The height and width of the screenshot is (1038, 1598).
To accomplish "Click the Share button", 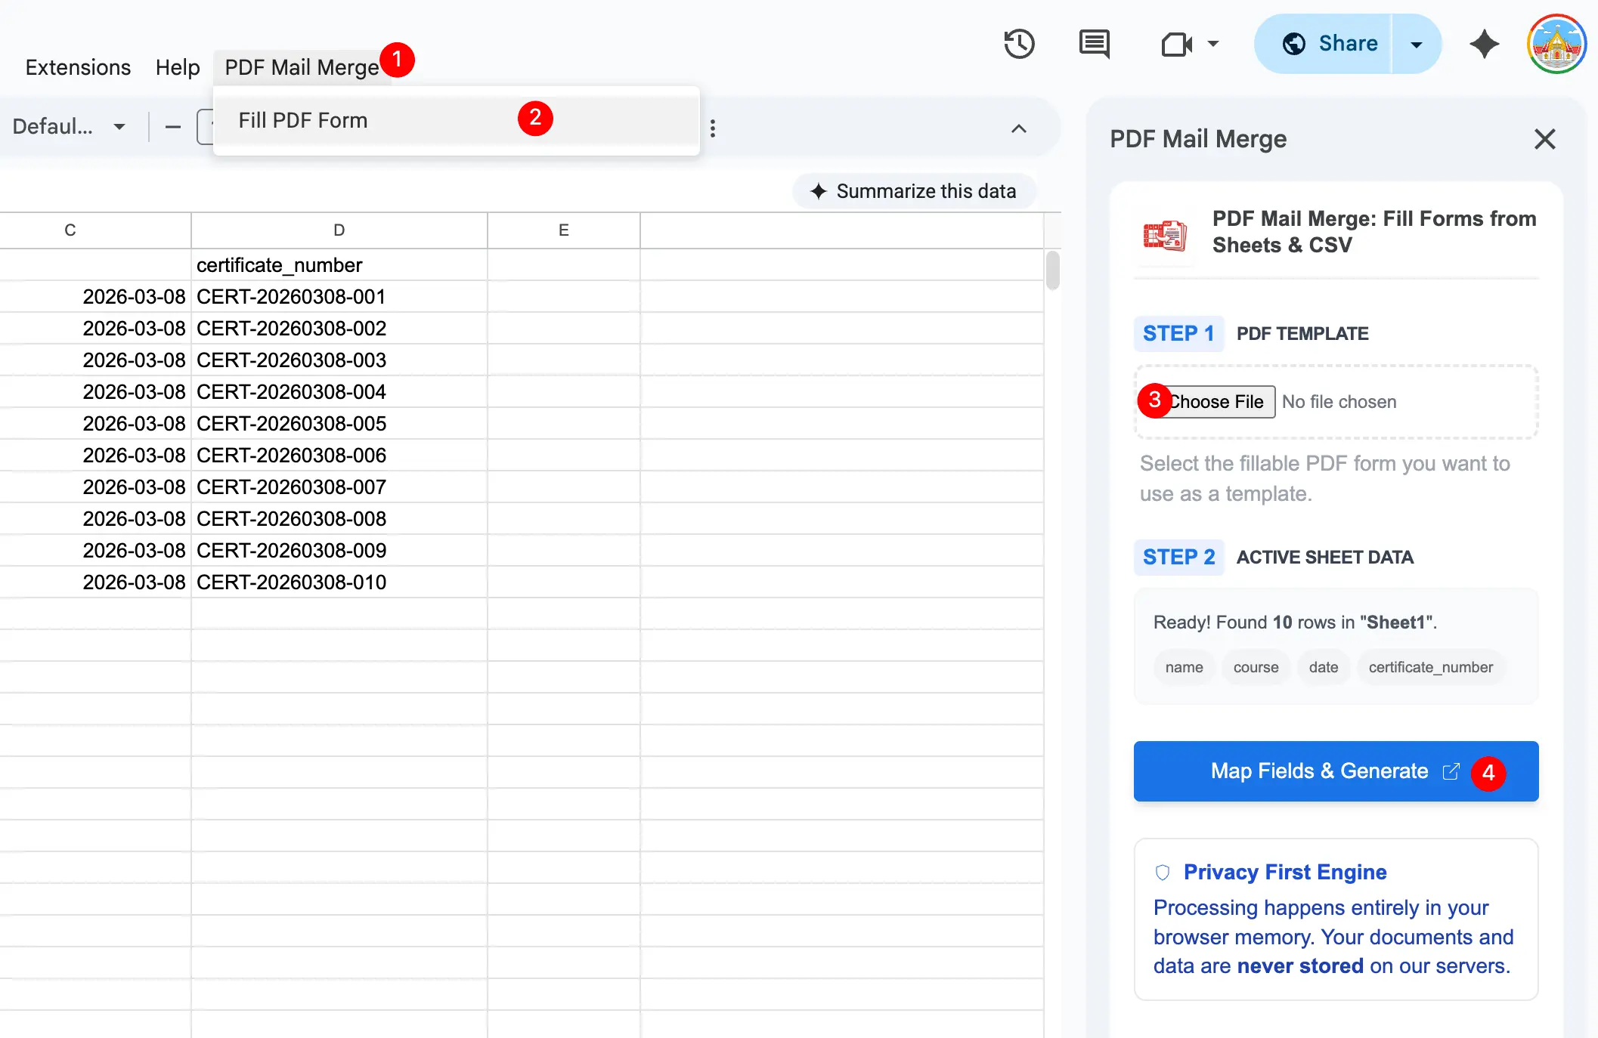I will (1330, 44).
